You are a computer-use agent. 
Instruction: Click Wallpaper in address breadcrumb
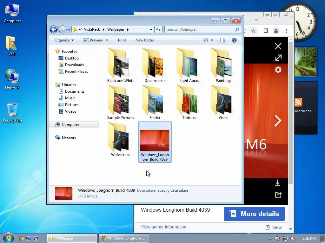(116, 29)
